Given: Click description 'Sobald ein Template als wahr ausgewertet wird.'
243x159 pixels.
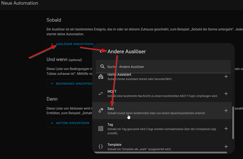Looking at the screenshot, I should tap(139, 149).
